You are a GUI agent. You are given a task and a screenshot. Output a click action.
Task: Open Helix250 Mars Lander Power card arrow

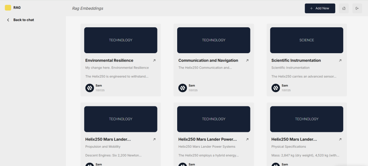pos(247,139)
